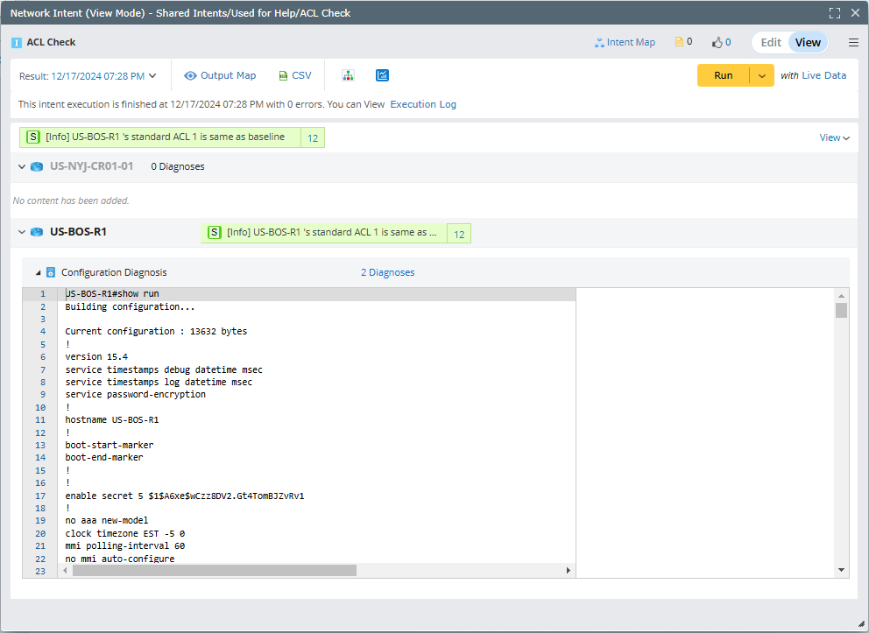Click the notes count icon
Viewport: 869px width, 633px height.
[679, 42]
